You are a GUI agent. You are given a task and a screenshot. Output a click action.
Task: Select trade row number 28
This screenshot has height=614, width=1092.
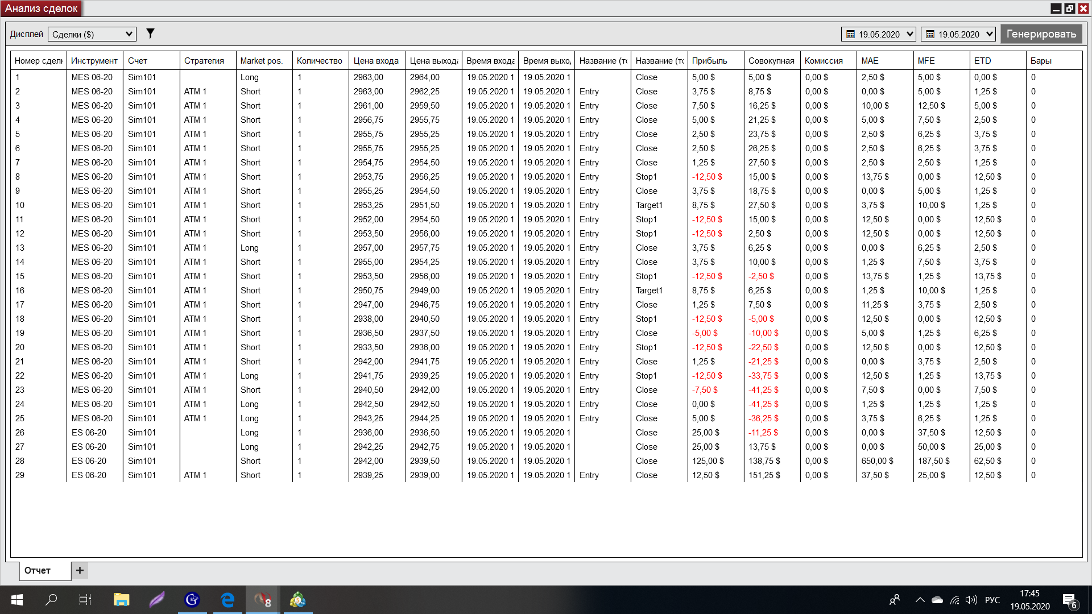coord(20,461)
